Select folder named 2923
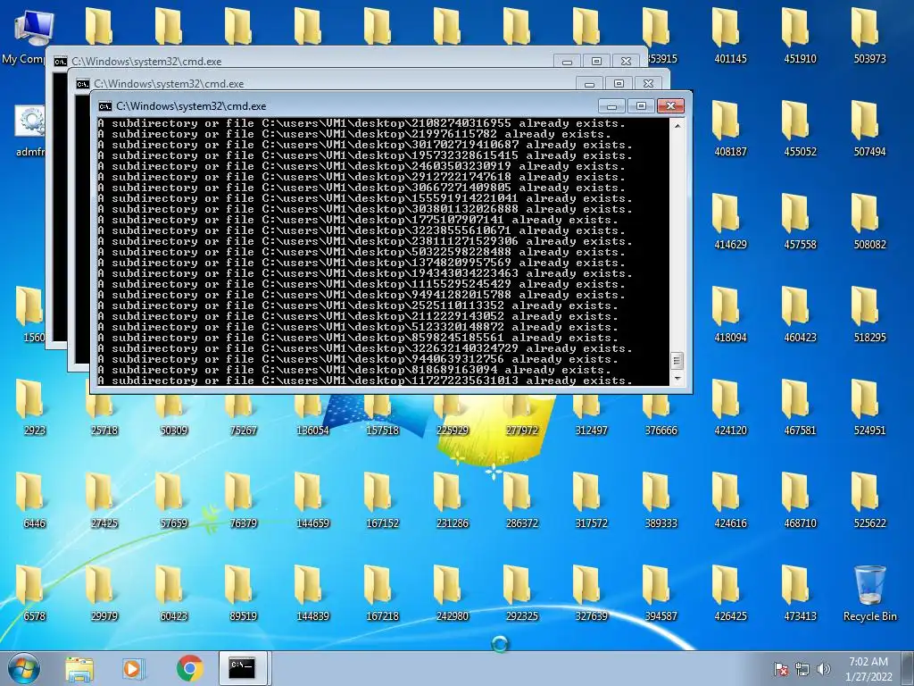 [x=34, y=406]
